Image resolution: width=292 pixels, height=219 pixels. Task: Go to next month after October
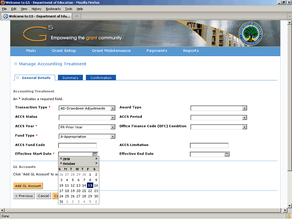[x=96, y=163]
